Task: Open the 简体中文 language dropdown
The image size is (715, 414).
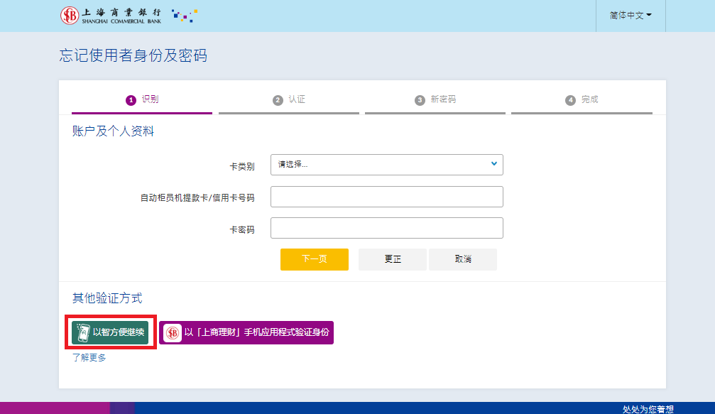Action: click(631, 15)
